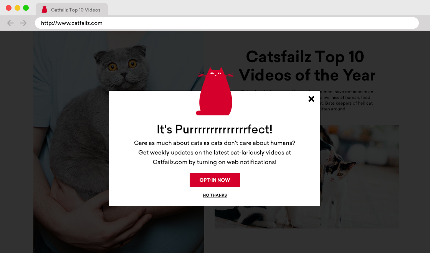430x253 pixels.
Task: Decline via the NO THANKS link
Action: coord(215,195)
